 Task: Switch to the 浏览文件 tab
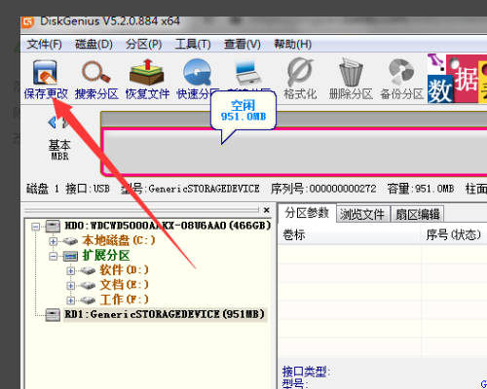(x=362, y=214)
